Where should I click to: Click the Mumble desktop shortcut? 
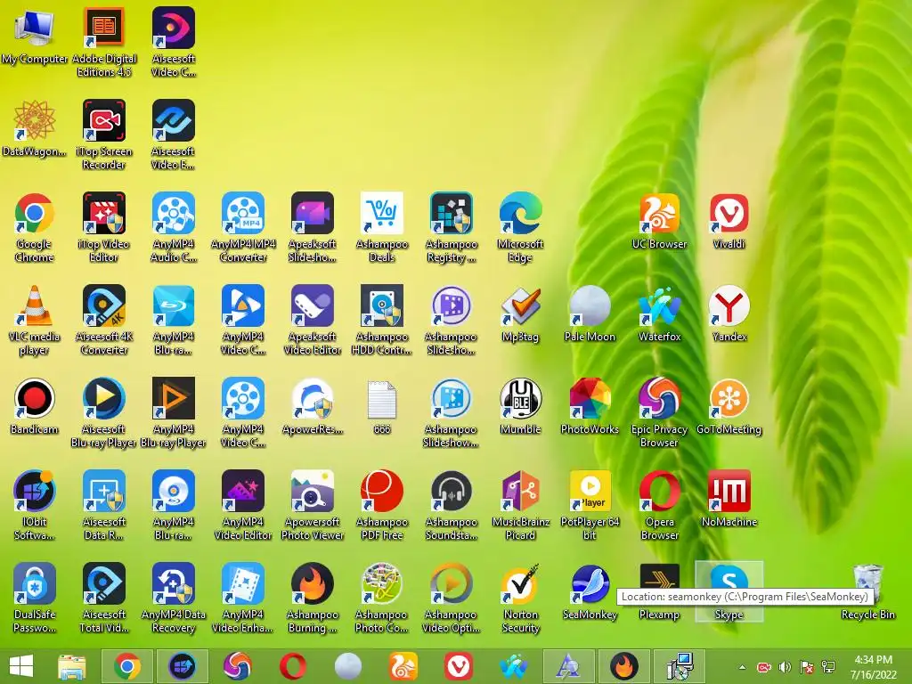[x=520, y=406]
